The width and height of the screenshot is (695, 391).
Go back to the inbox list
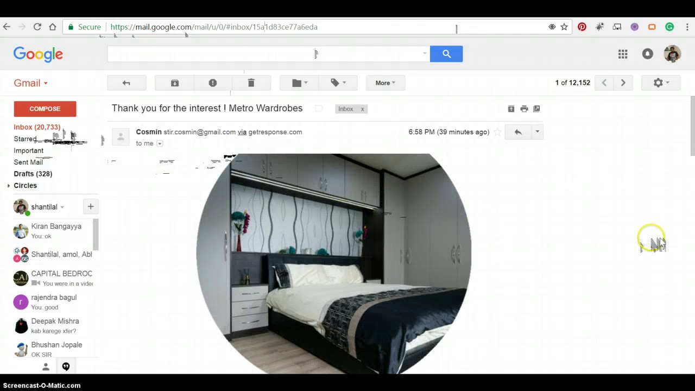click(127, 83)
